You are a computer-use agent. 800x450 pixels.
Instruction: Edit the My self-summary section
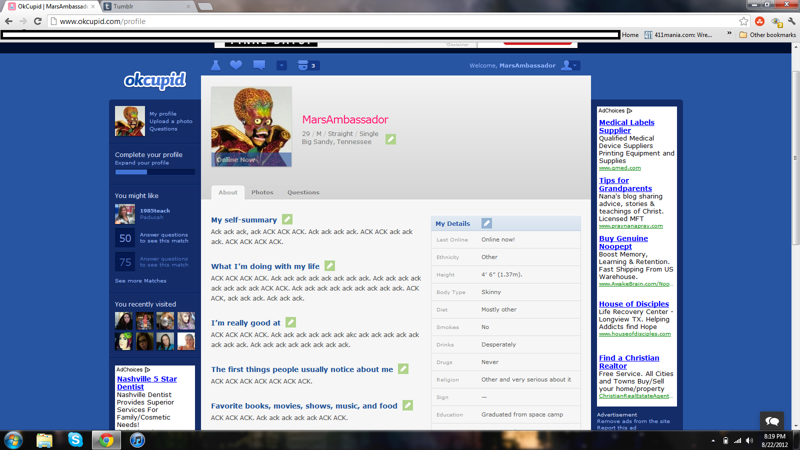(x=287, y=219)
